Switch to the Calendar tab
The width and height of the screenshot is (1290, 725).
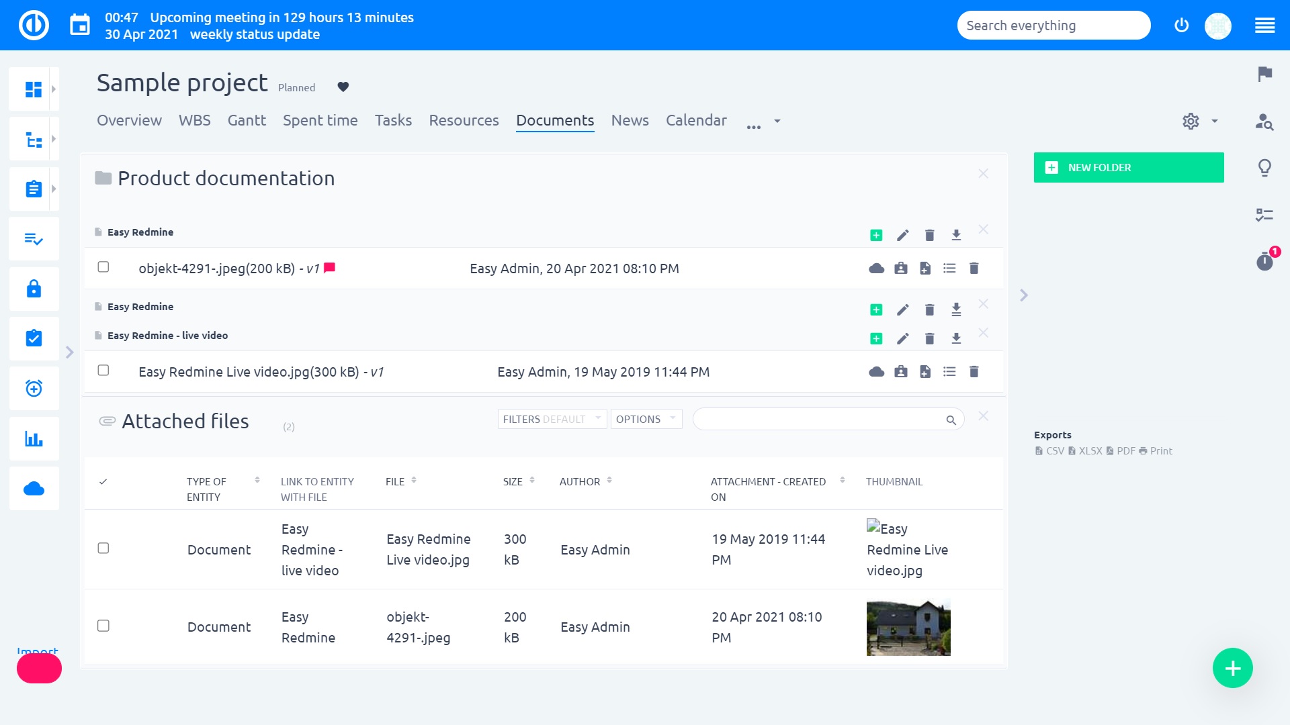click(x=696, y=121)
